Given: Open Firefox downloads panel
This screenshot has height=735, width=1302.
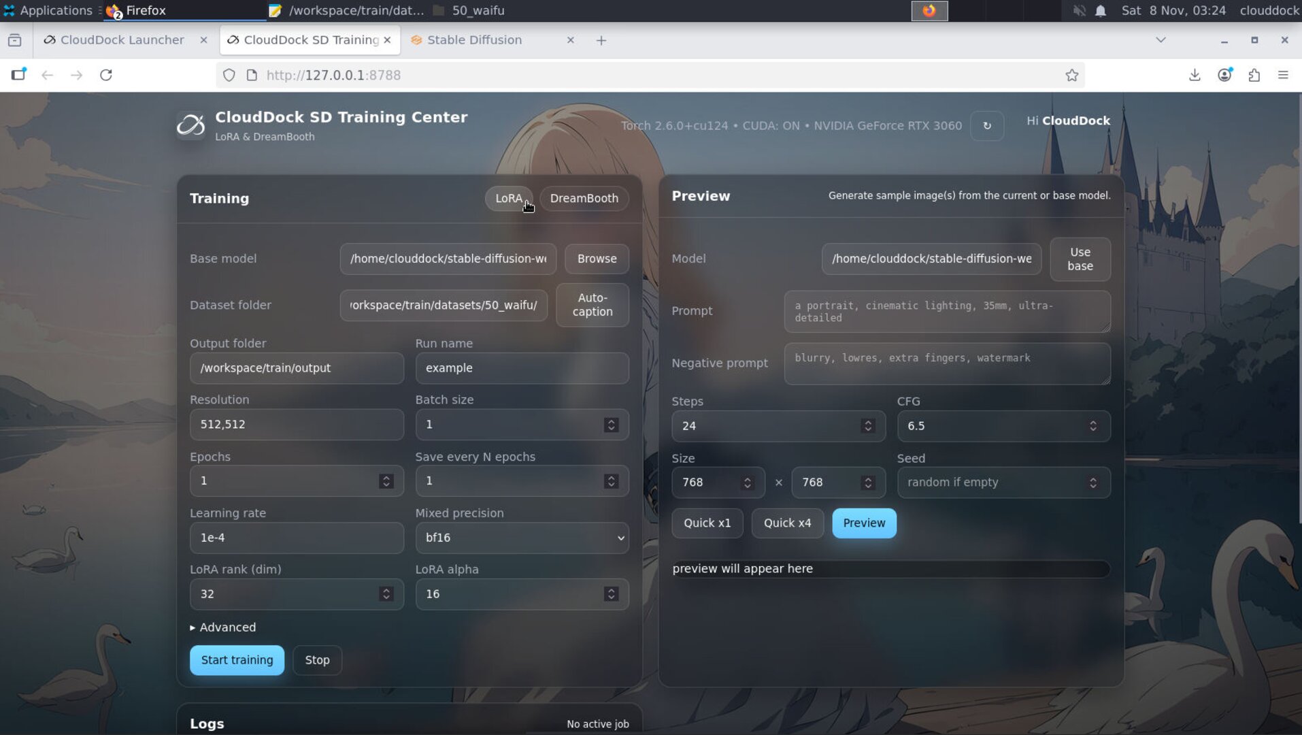Looking at the screenshot, I should tap(1195, 75).
